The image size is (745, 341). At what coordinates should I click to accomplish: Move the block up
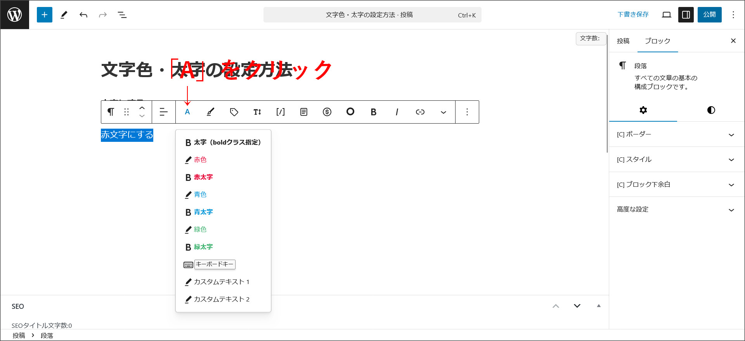142,108
